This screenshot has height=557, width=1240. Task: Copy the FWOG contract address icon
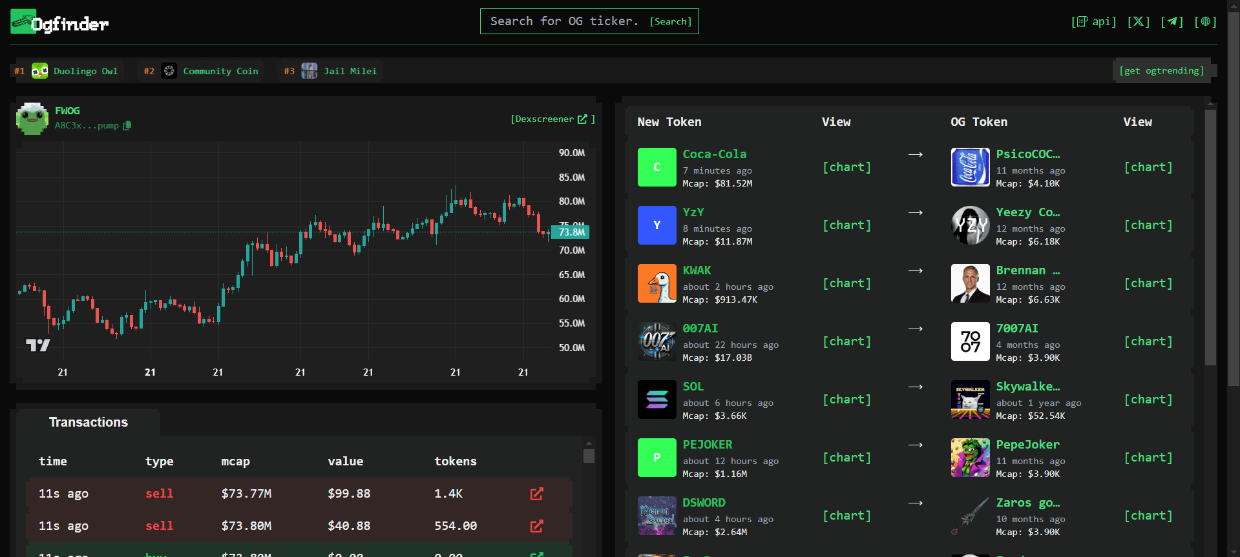(127, 126)
